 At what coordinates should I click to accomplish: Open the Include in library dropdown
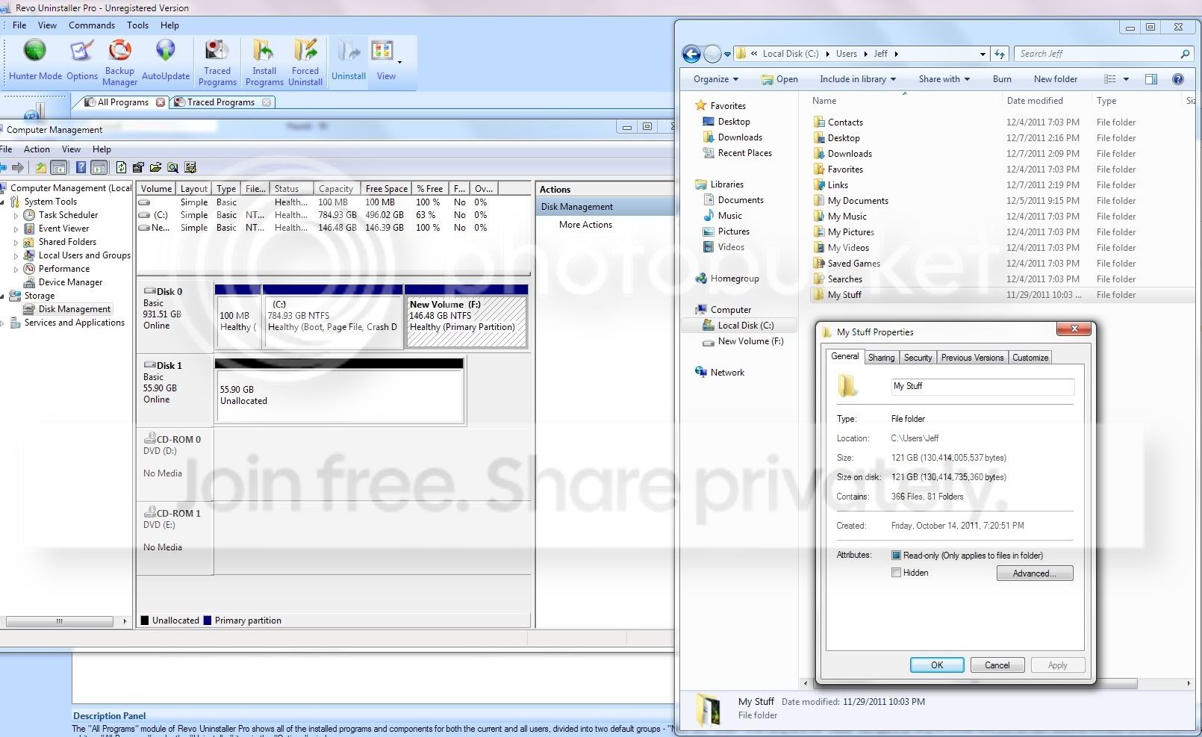[857, 79]
